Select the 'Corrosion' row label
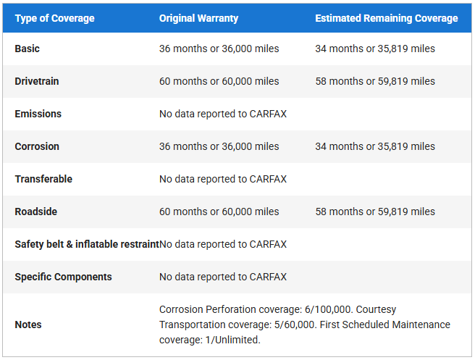This screenshot has width=475, height=360. pyautogui.click(x=37, y=146)
